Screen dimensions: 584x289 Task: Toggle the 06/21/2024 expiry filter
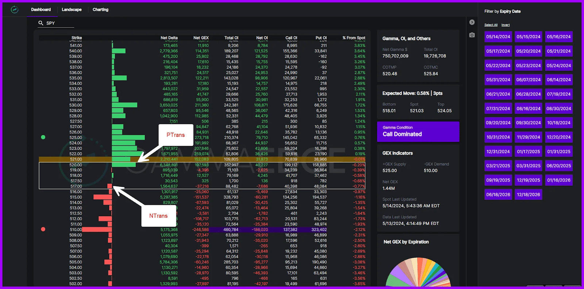tap(498, 94)
